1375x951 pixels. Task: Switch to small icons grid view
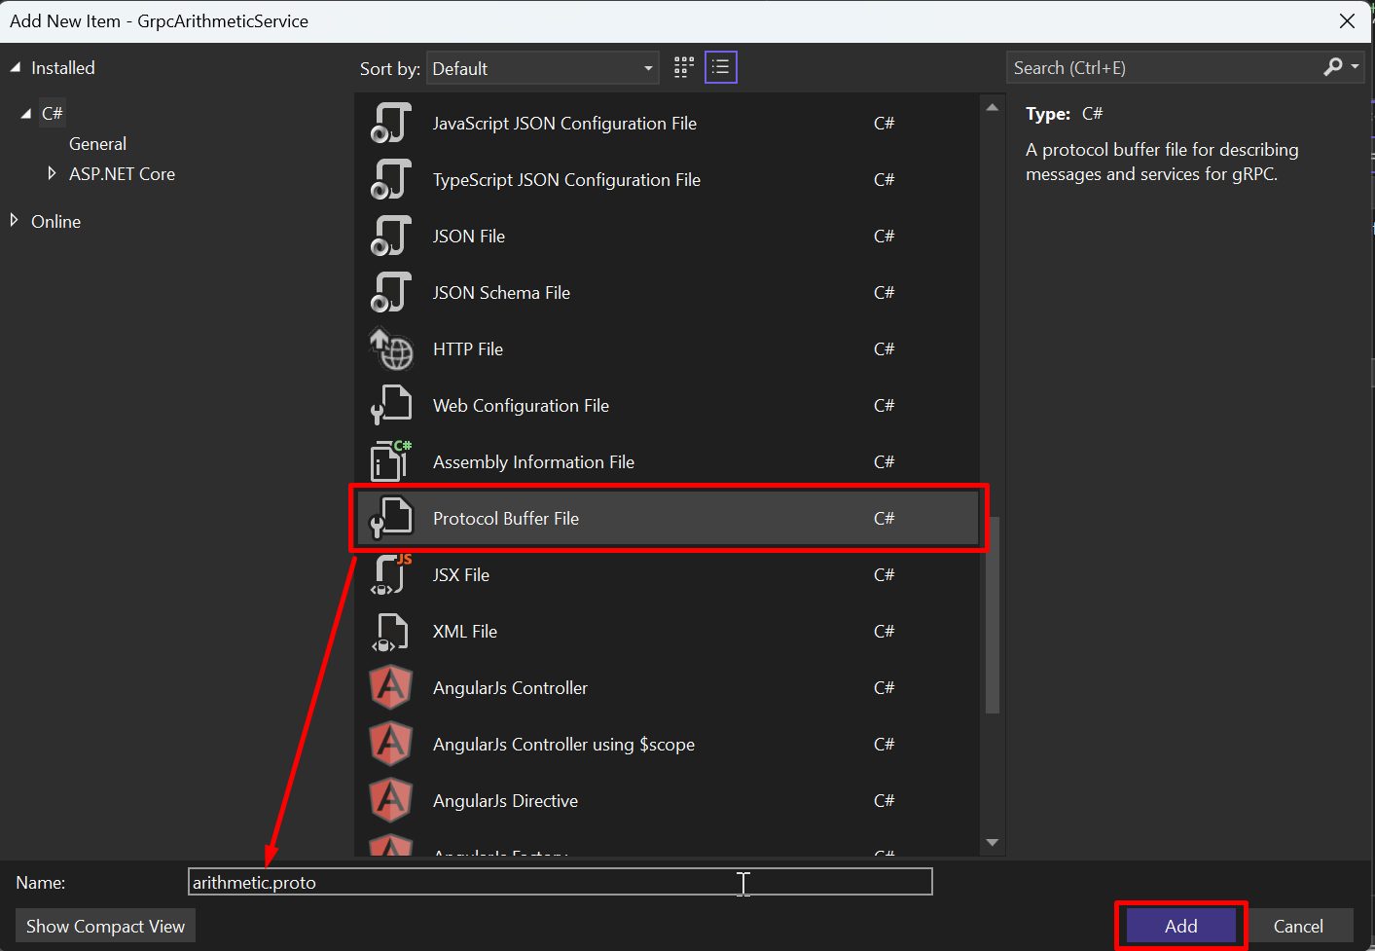[684, 67]
